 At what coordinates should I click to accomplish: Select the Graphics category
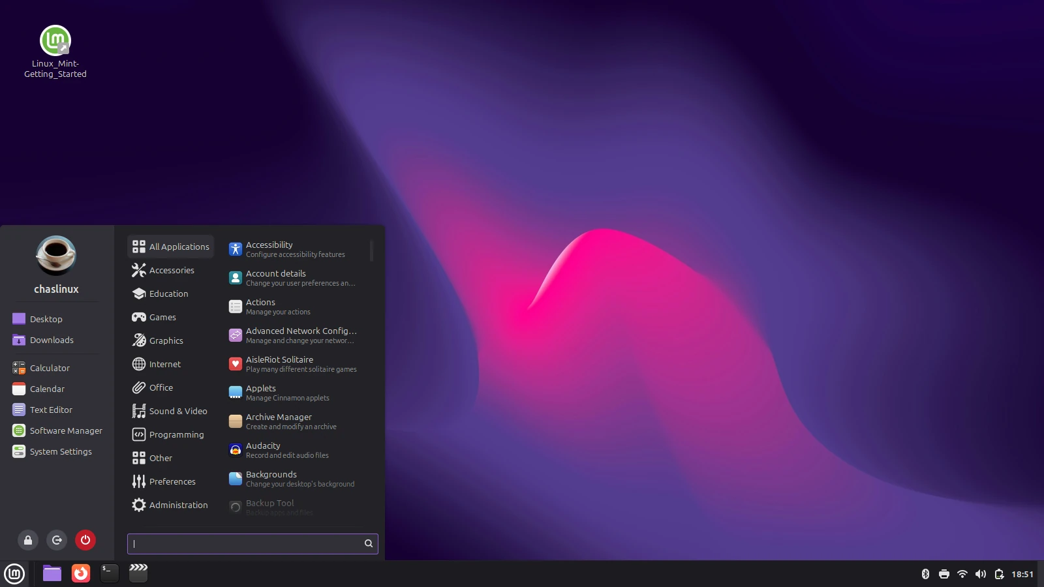tap(165, 340)
